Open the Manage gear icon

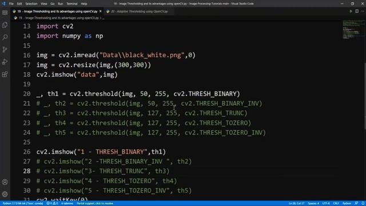coord(5,194)
